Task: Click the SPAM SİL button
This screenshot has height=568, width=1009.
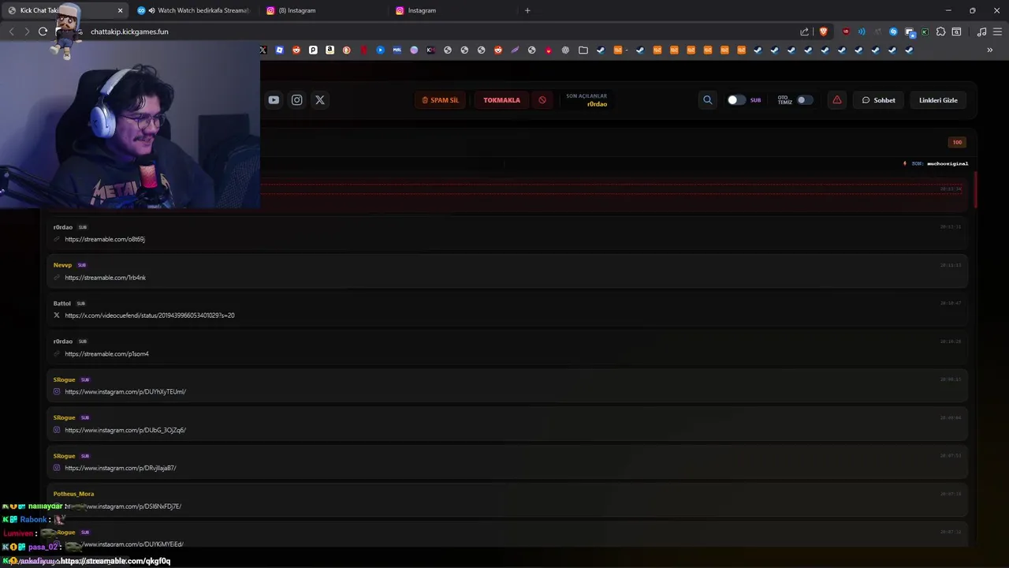Action: tap(441, 100)
